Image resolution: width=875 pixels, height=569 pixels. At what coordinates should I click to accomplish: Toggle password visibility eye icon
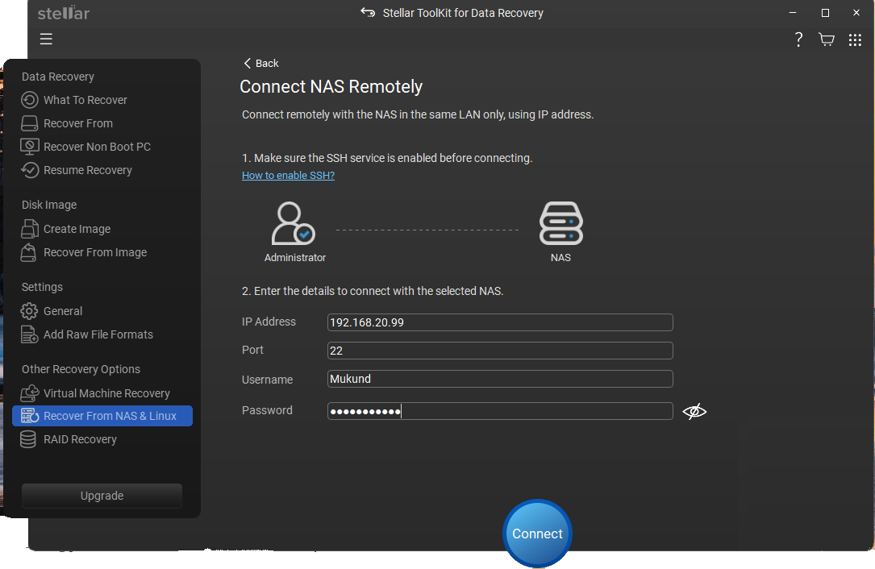tap(694, 412)
